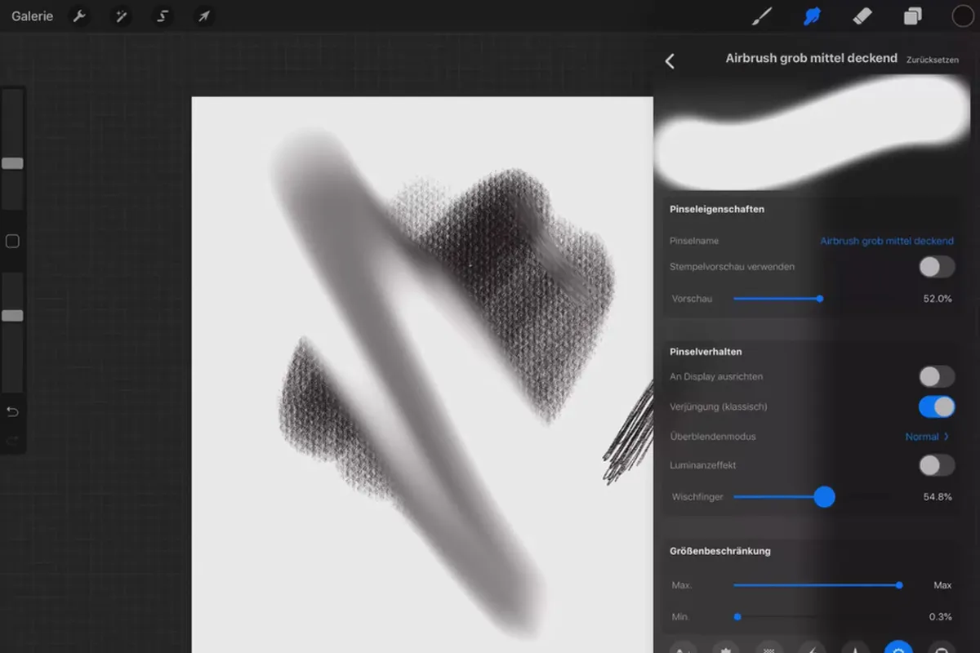Click the sidebar brush size slider handle
The image size is (980, 653).
[x=12, y=163]
